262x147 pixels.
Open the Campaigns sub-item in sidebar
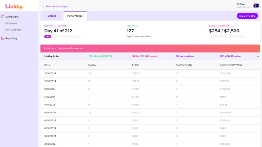(11, 23)
